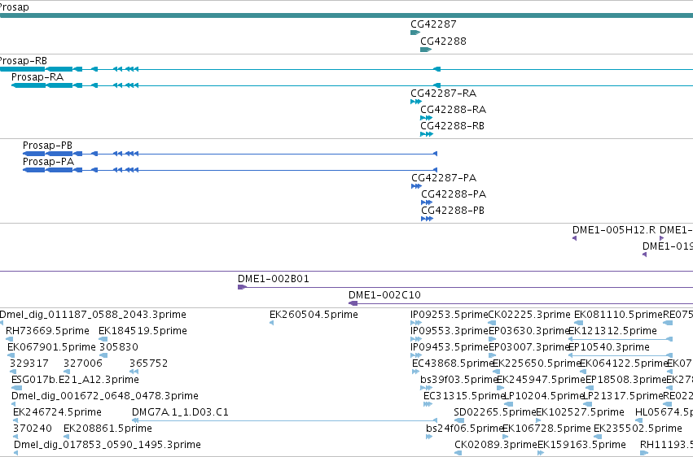This screenshot has width=693, height=457.
Task: Click the CG42288-PB CDS arrow glyph
Action: (427, 219)
